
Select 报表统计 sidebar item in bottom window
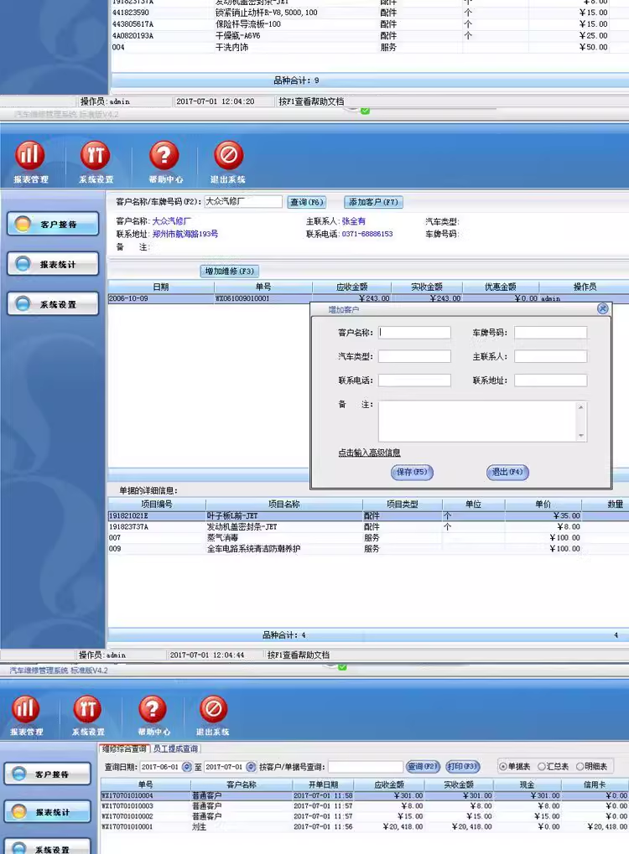click(48, 811)
